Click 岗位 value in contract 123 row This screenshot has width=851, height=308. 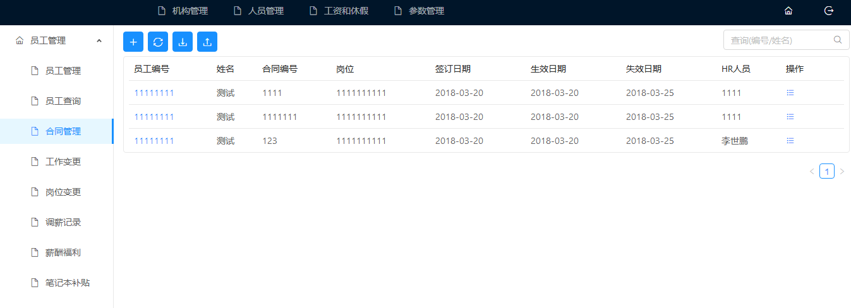click(361, 141)
